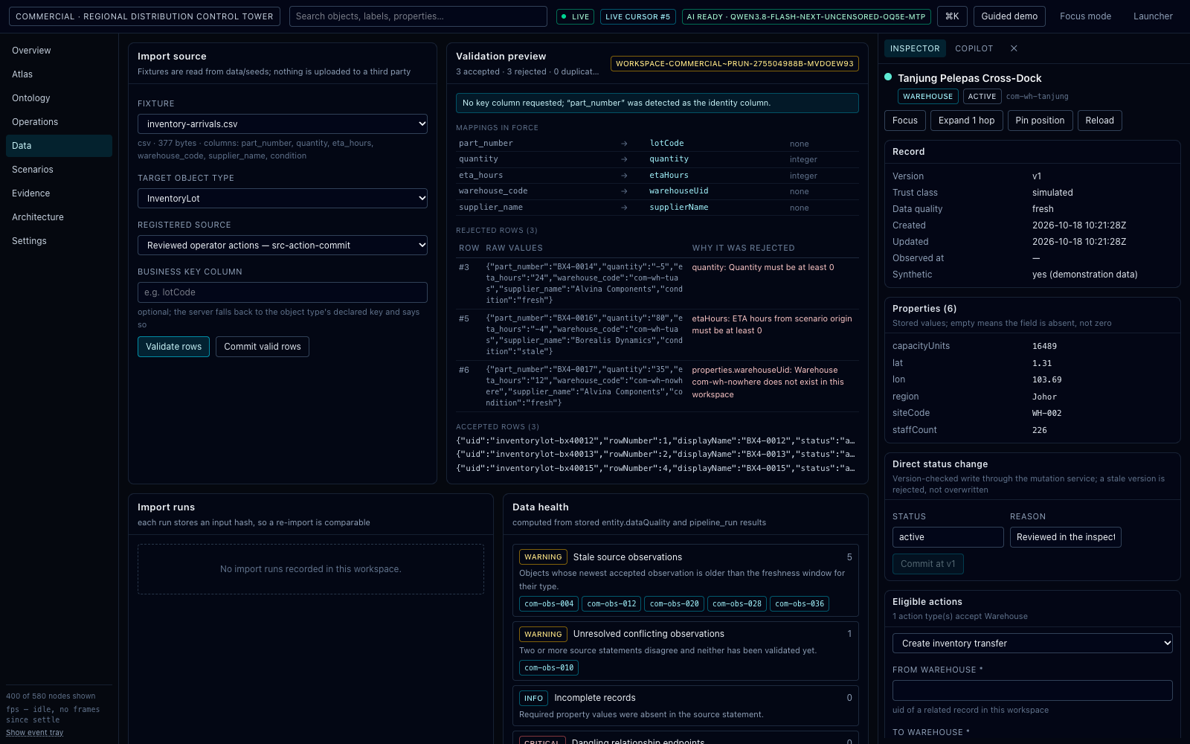Click the Focus button in inspector

click(905, 121)
